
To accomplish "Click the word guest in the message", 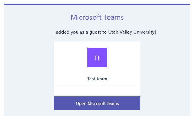I will point(95,32).
